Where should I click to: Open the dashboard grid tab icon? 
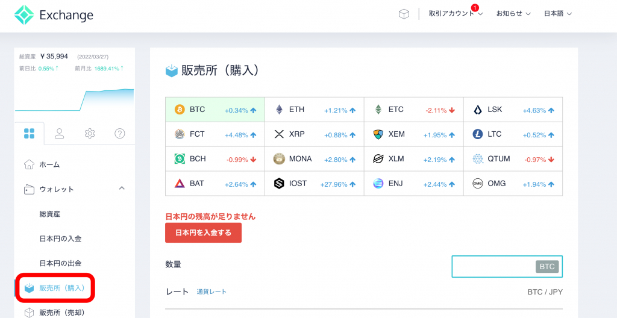(x=29, y=134)
